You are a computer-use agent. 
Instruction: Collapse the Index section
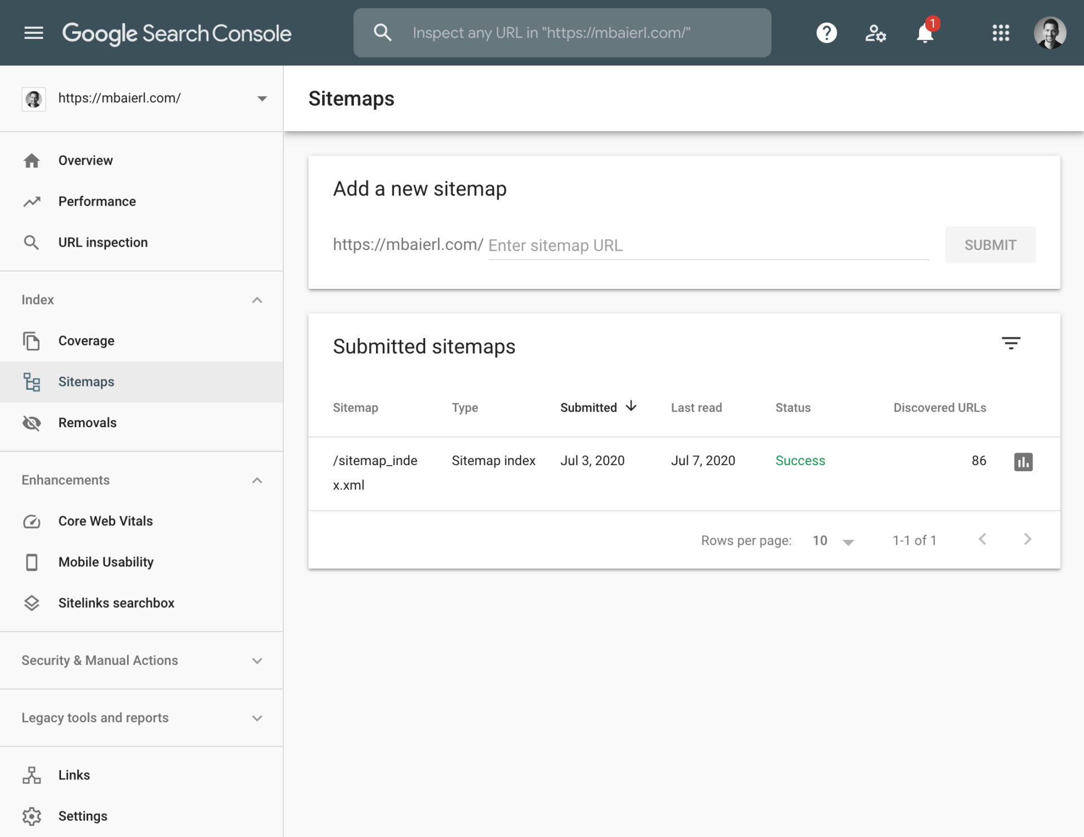(257, 300)
